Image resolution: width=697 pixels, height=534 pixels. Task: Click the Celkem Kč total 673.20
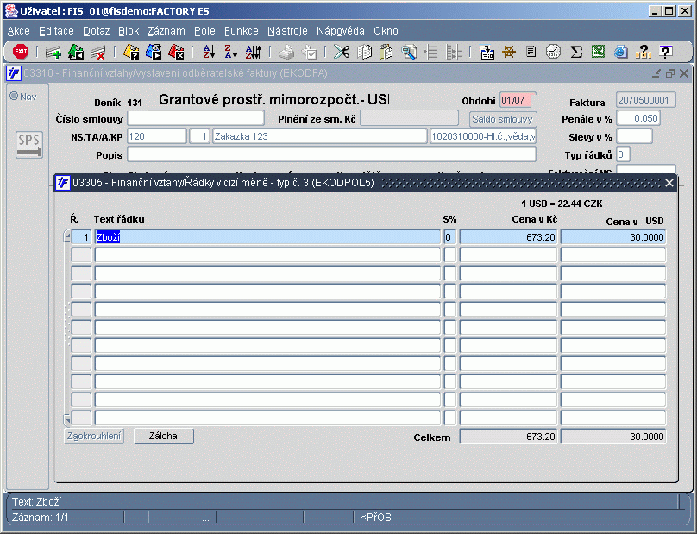pyautogui.click(x=508, y=437)
